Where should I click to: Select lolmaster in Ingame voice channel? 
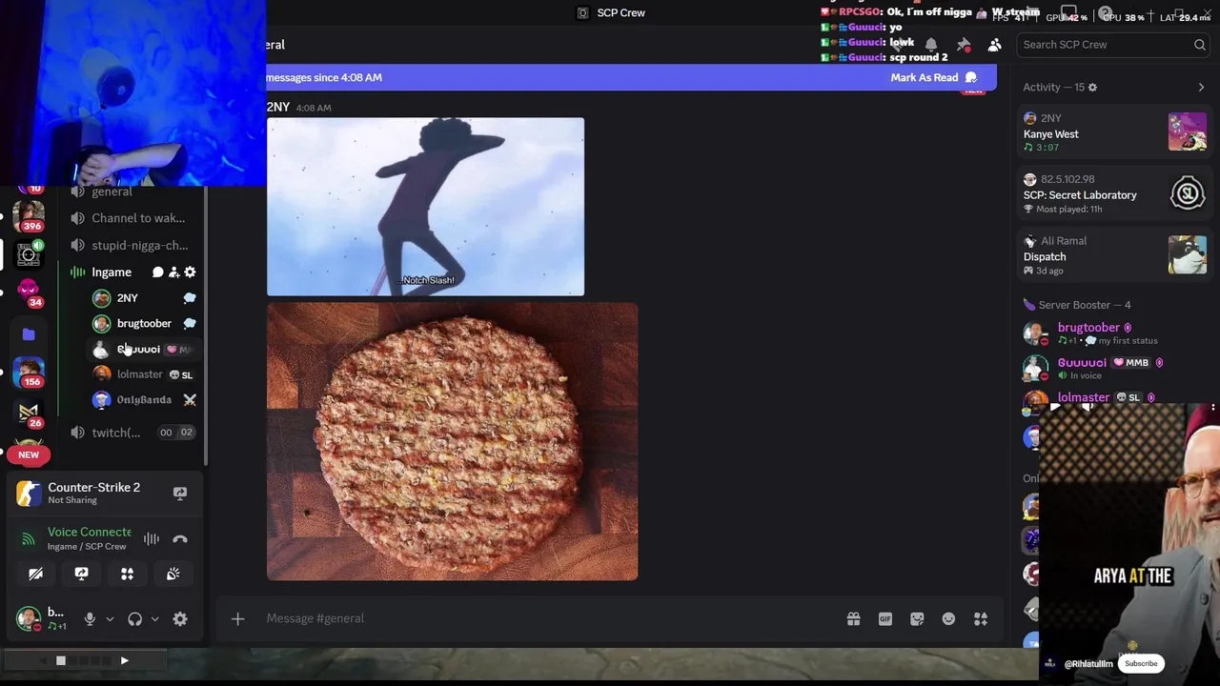(143, 374)
